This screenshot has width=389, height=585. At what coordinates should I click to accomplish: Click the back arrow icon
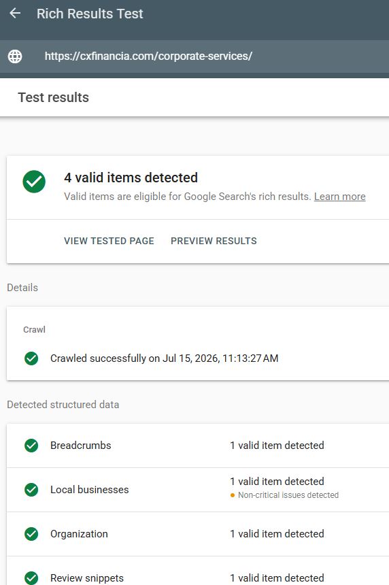15,14
